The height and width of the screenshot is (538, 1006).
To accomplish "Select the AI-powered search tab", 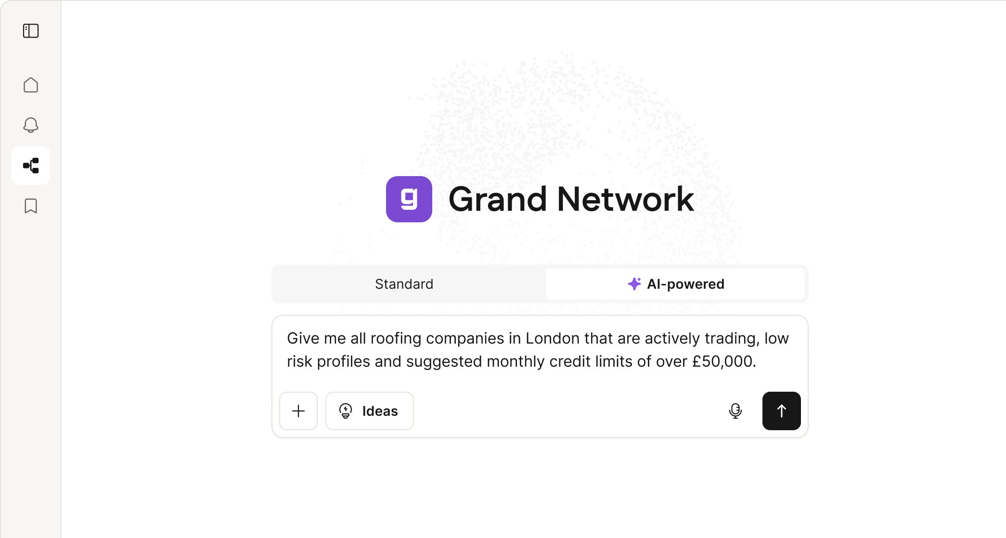I will point(675,284).
